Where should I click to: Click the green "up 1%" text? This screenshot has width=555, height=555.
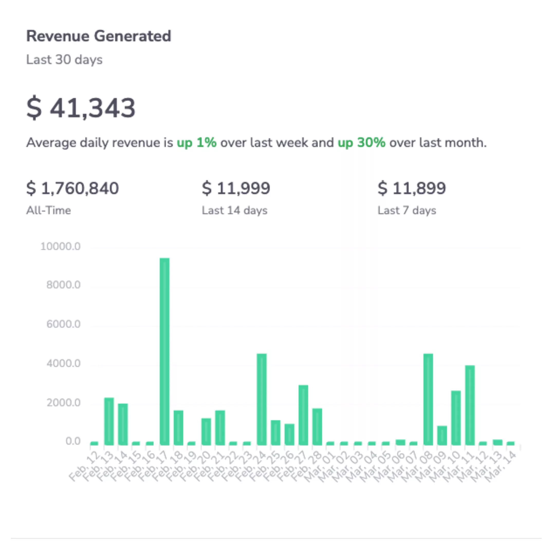pos(197,143)
